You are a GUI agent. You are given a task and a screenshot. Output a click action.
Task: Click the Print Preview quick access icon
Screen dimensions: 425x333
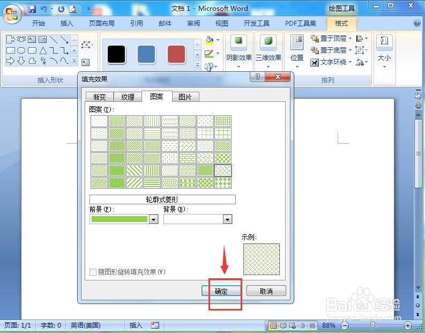coord(73,9)
